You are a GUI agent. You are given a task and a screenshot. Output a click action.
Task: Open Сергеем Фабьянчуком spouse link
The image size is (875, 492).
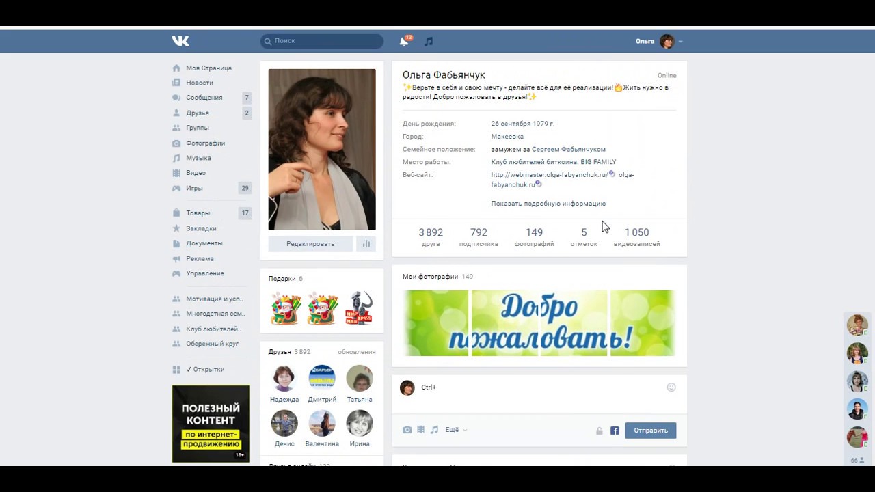569,149
